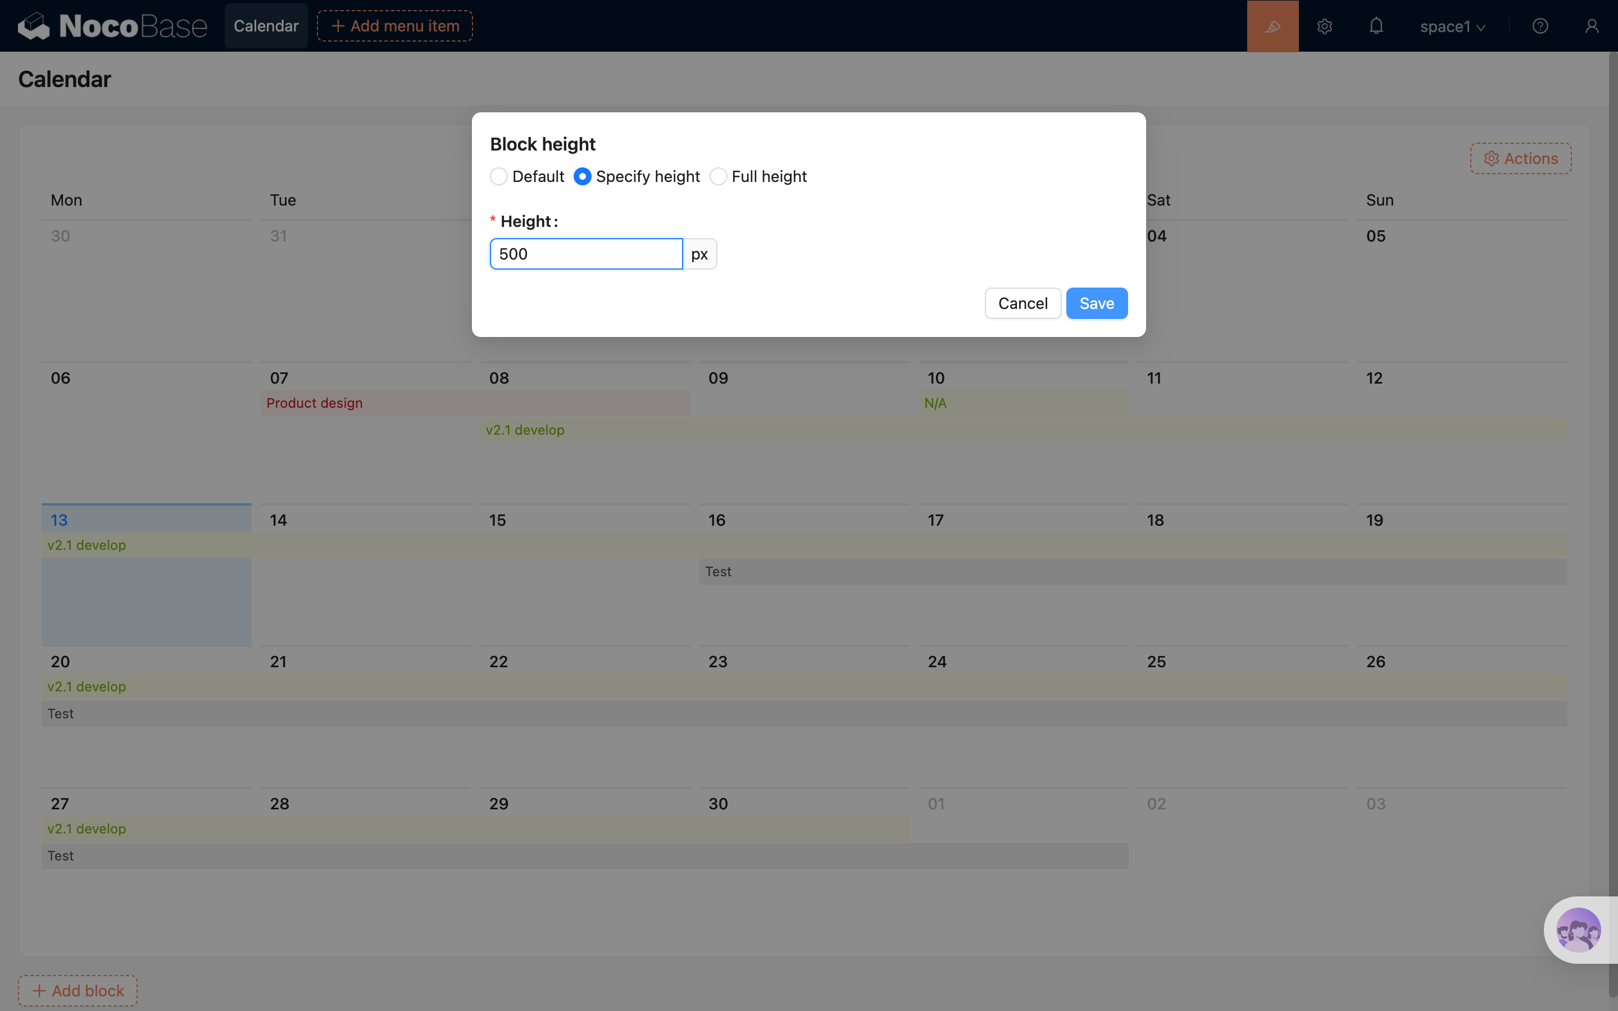The image size is (1618, 1011).
Task: Click Add menu item in top bar
Action: [395, 26]
